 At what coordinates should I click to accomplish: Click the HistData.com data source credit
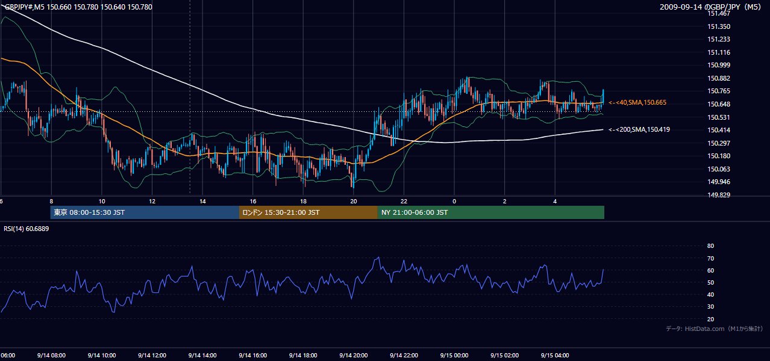pos(715,329)
